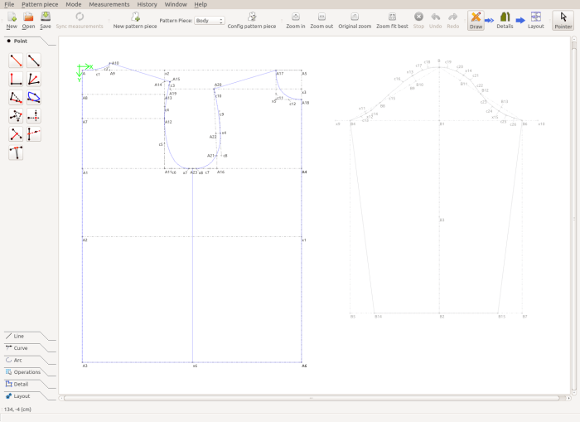Select the point from X and Y tool
The height and width of the screenshot is (422, 580).
pos(34,116)
